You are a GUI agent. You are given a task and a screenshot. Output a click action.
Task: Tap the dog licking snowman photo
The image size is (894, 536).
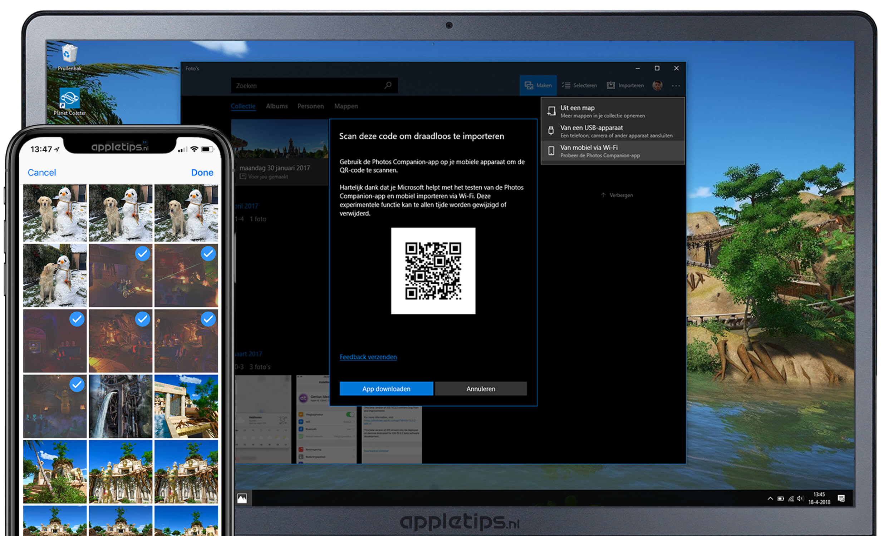coord(55,276)
